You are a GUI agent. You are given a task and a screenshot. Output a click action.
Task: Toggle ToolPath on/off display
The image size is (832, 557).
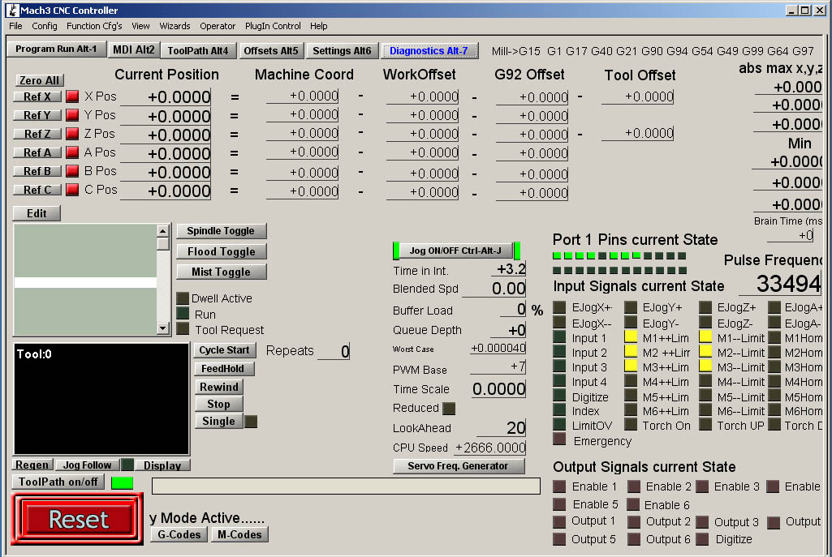tap(58, 482)
